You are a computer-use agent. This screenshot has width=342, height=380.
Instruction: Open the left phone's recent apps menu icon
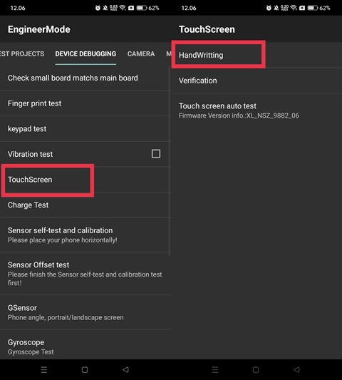[44, 369]
